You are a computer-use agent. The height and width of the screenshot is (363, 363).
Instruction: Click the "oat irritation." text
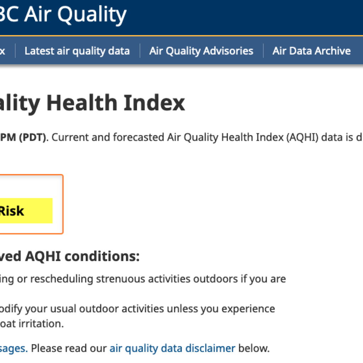tap(32, 324)
